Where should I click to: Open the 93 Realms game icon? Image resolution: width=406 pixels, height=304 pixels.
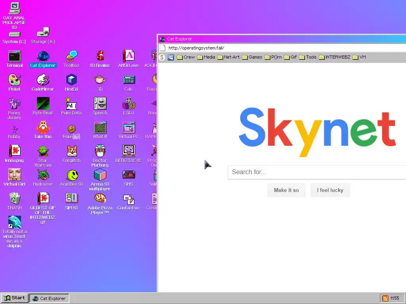click(100, 59)
